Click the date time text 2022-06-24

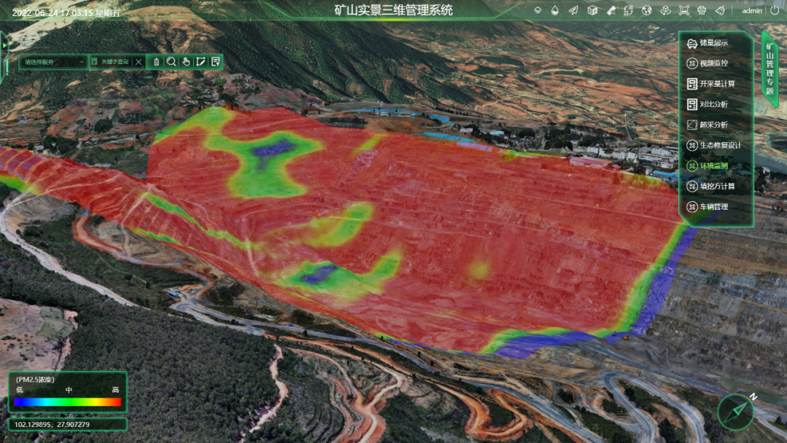pos(66,12)
